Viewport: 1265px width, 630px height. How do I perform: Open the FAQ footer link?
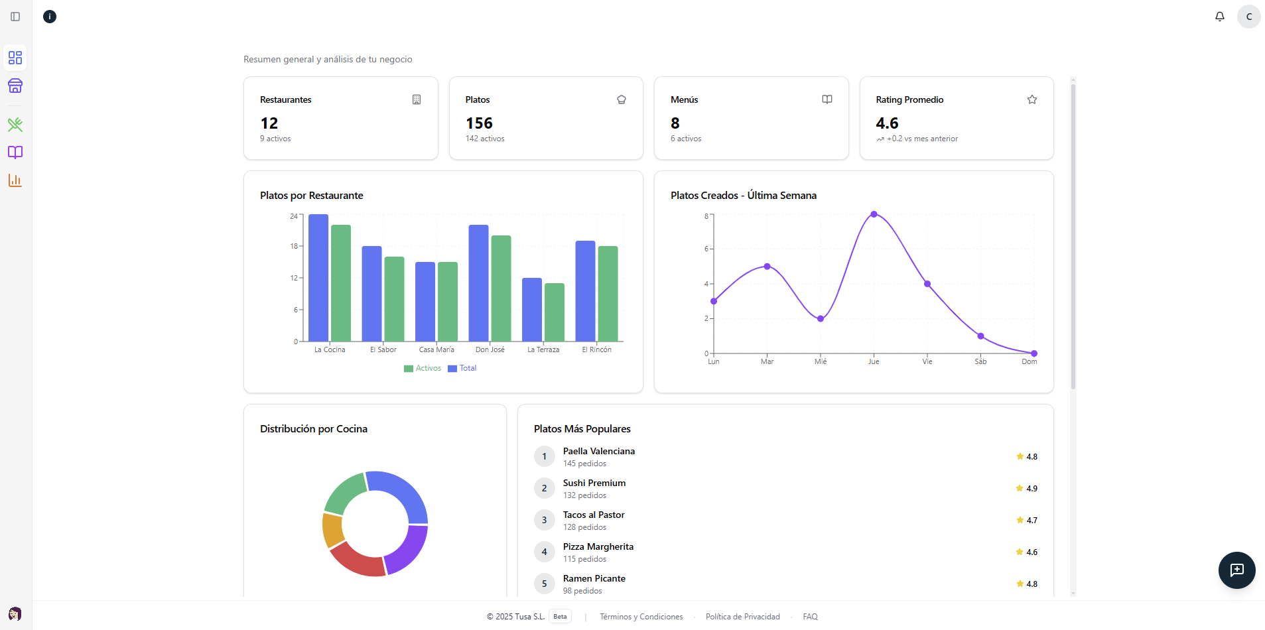810,617
